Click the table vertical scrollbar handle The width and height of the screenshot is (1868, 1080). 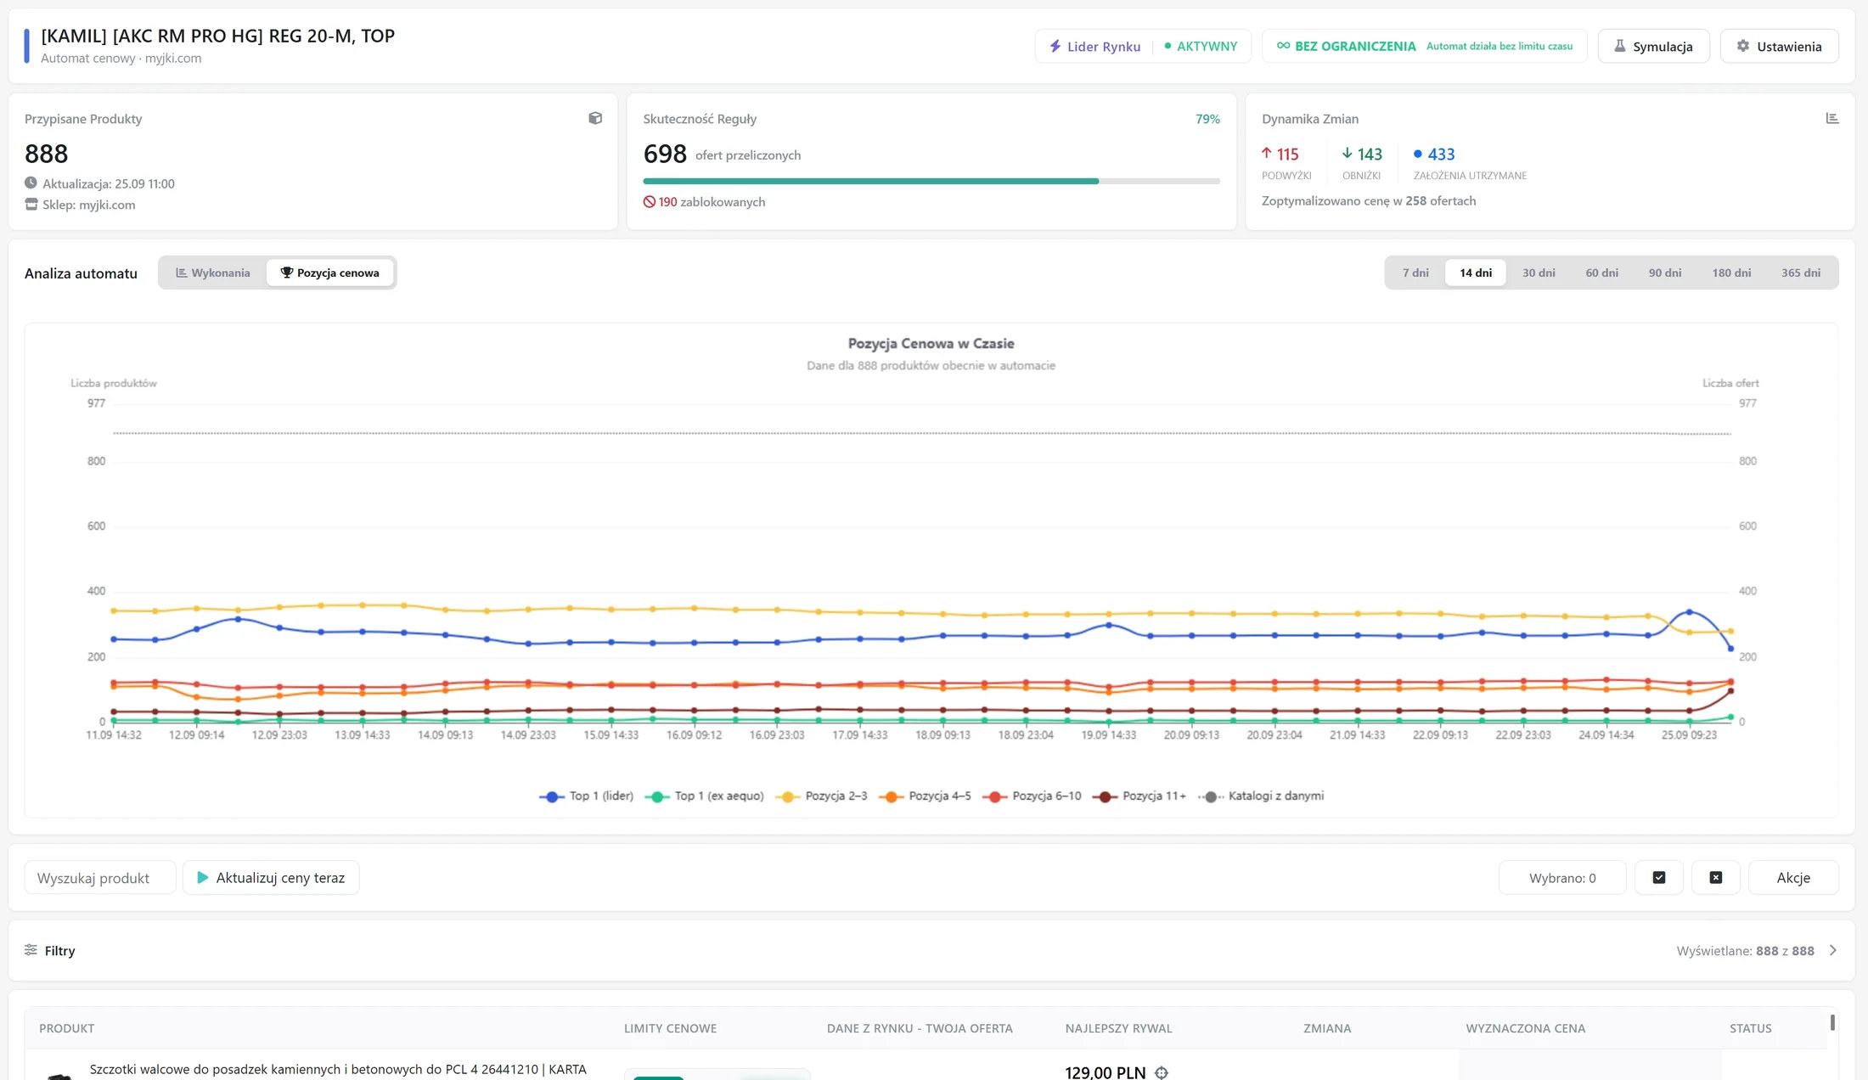1832,1022
